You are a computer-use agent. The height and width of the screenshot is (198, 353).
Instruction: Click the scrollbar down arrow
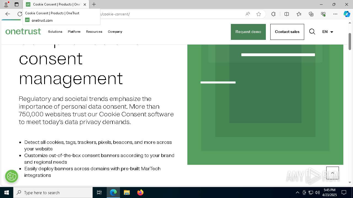[350, 182]
